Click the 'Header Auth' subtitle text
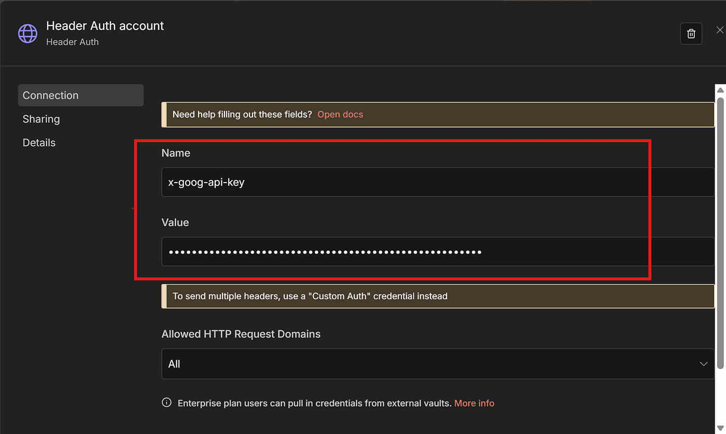Image resolution: width=726 pixels, height=434 pixels. coord(72,42)
